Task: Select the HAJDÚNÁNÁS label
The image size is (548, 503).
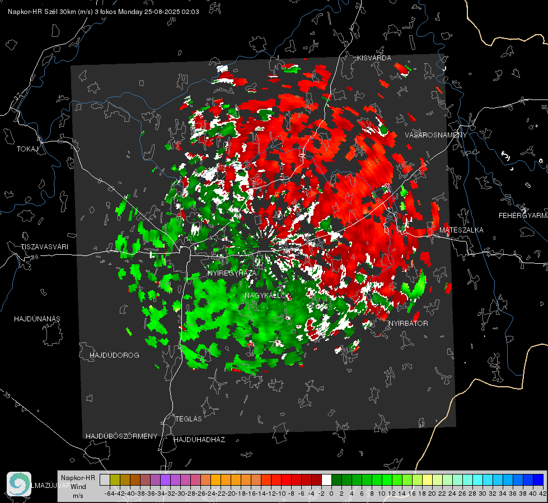Action: (37, 319)
